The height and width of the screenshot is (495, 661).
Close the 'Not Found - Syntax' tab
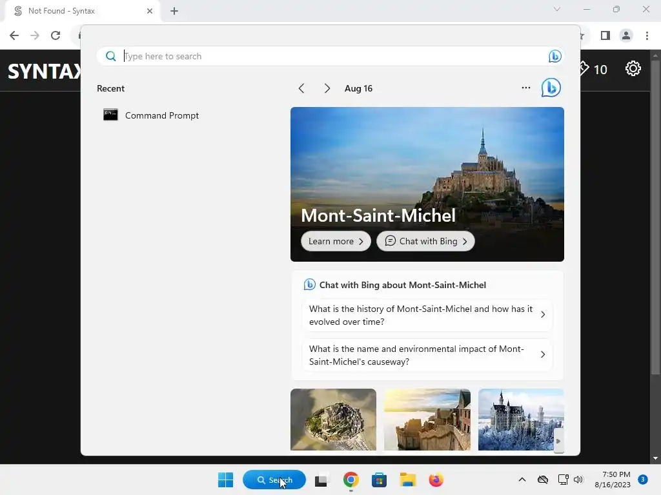tap(150, 11)
